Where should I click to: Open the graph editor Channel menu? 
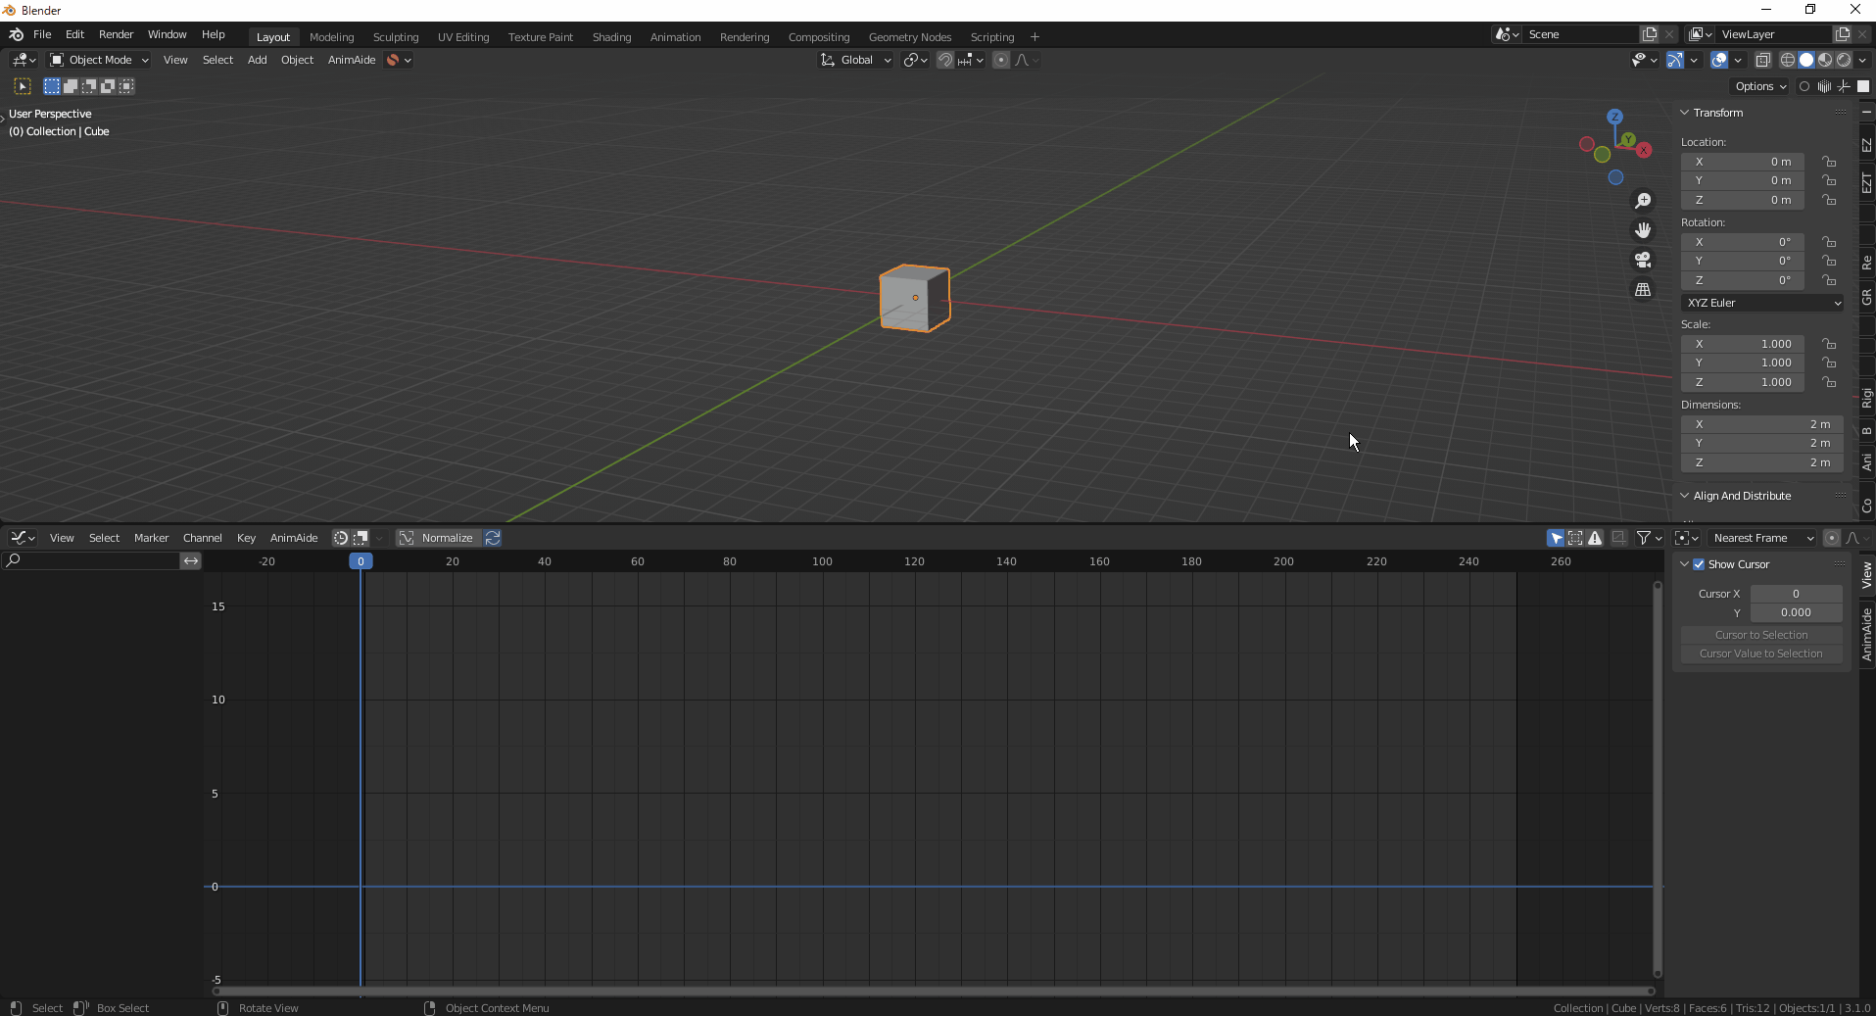coord(203,538)
